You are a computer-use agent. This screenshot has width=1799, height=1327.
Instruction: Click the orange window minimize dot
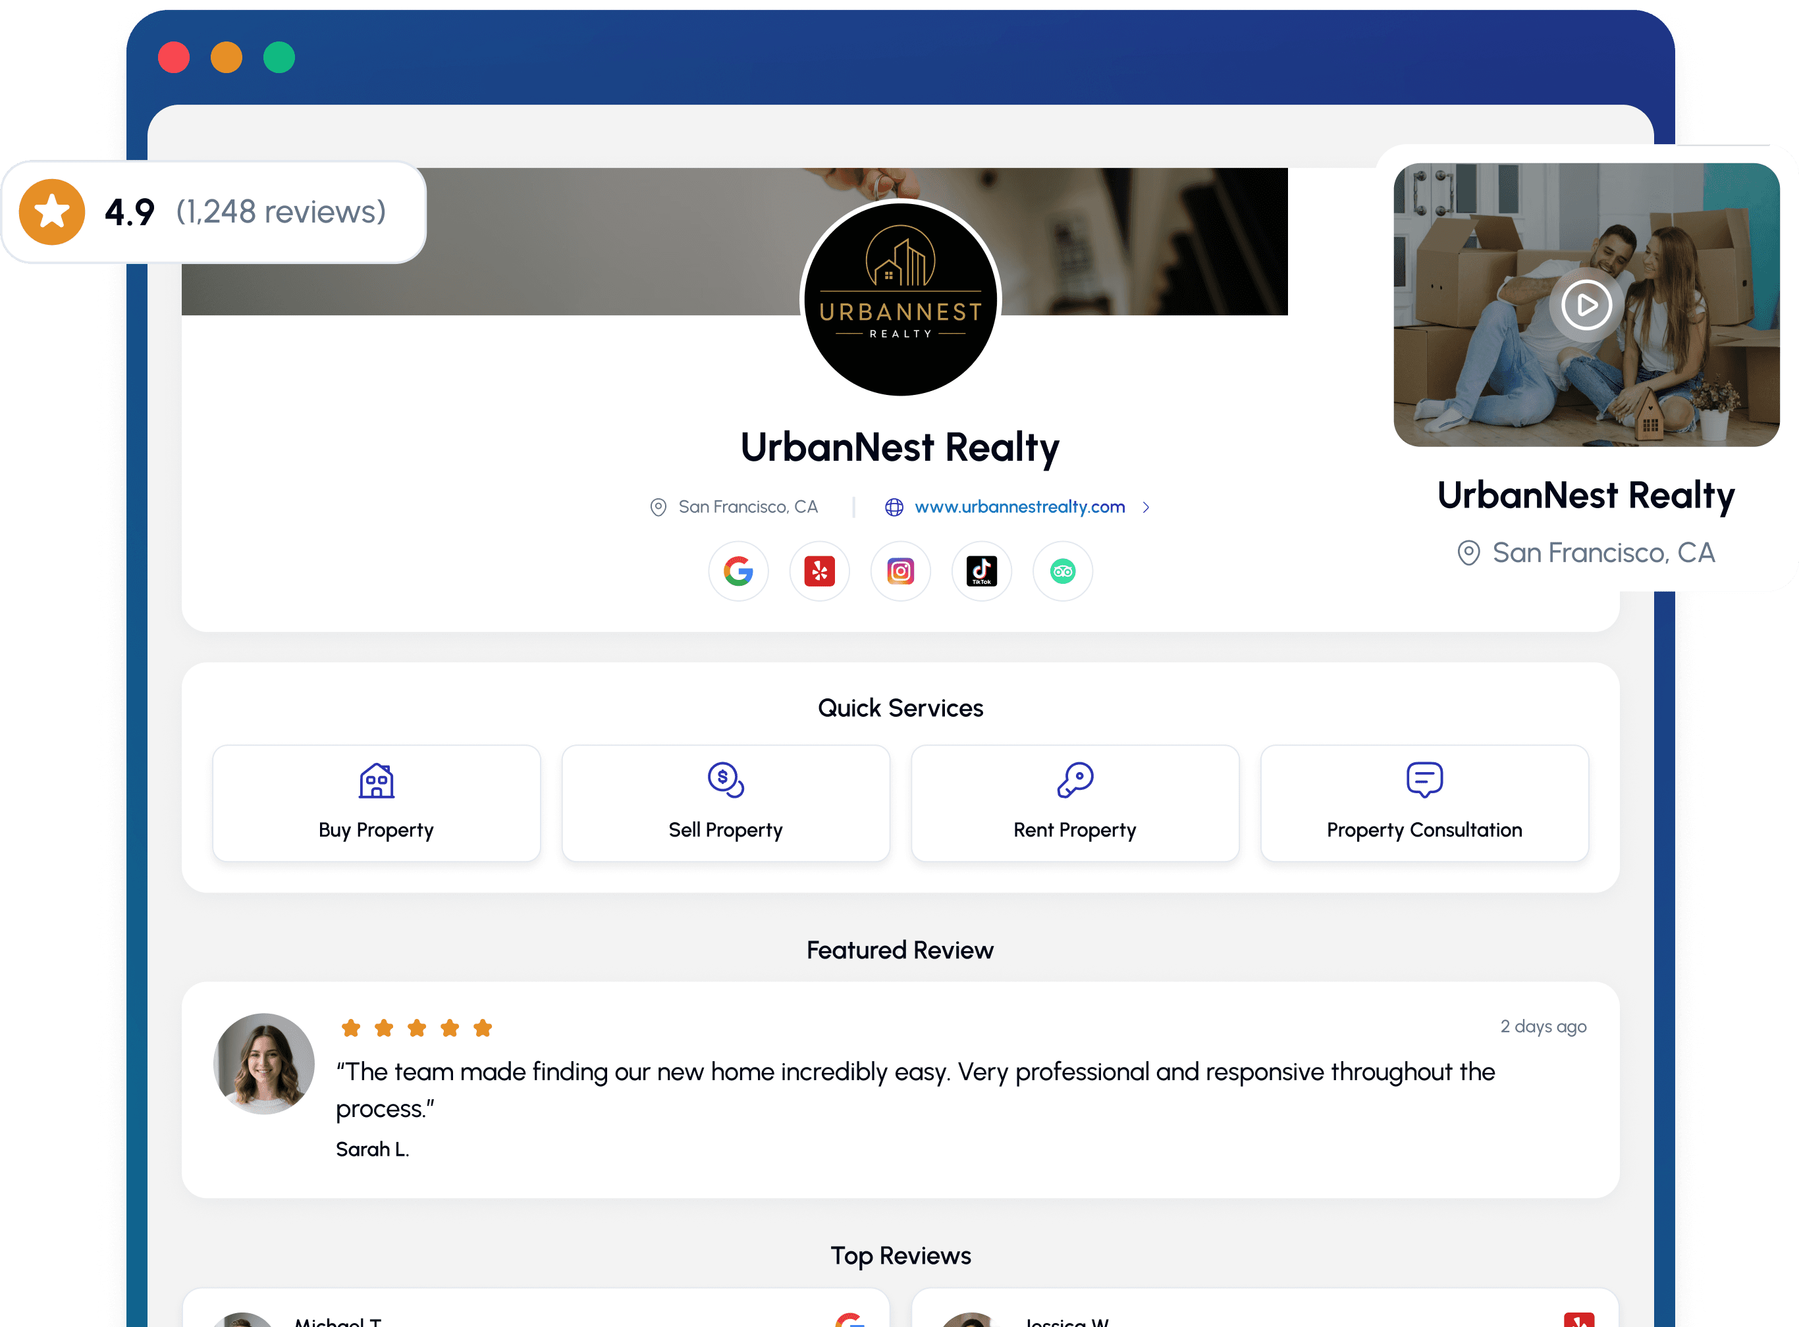226,58
